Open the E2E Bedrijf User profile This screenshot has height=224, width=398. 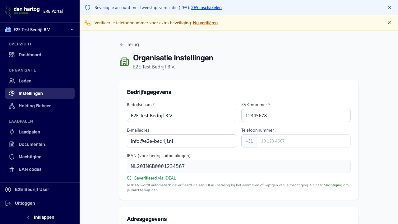(32, 189)
